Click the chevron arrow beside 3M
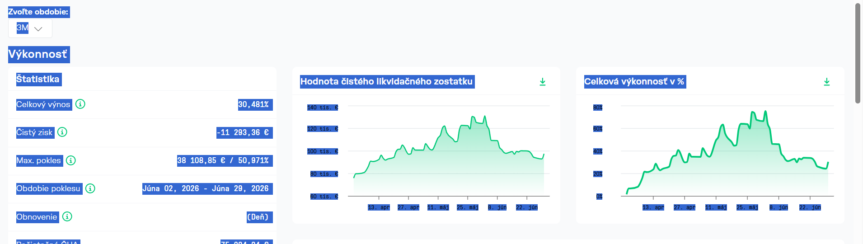 (38, 29)
